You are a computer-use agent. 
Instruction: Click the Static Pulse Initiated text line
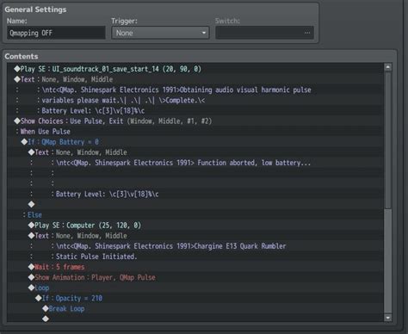point(195,257)
